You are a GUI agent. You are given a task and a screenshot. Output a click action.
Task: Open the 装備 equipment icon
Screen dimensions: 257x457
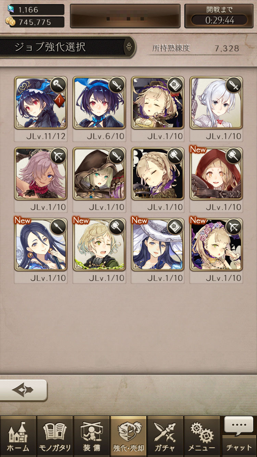pyautogui.click(x=91, y=436)
